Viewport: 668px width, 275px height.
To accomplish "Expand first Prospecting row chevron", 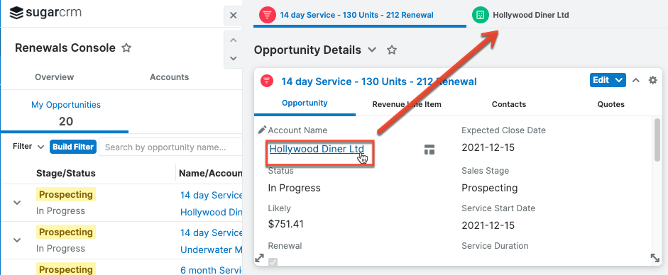I will coord(17,202).
